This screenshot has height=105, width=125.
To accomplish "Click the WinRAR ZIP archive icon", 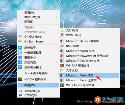I will 62,85.
